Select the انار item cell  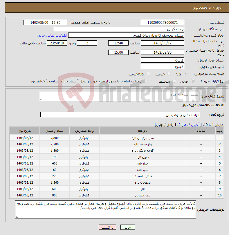[x=143, y=189]
